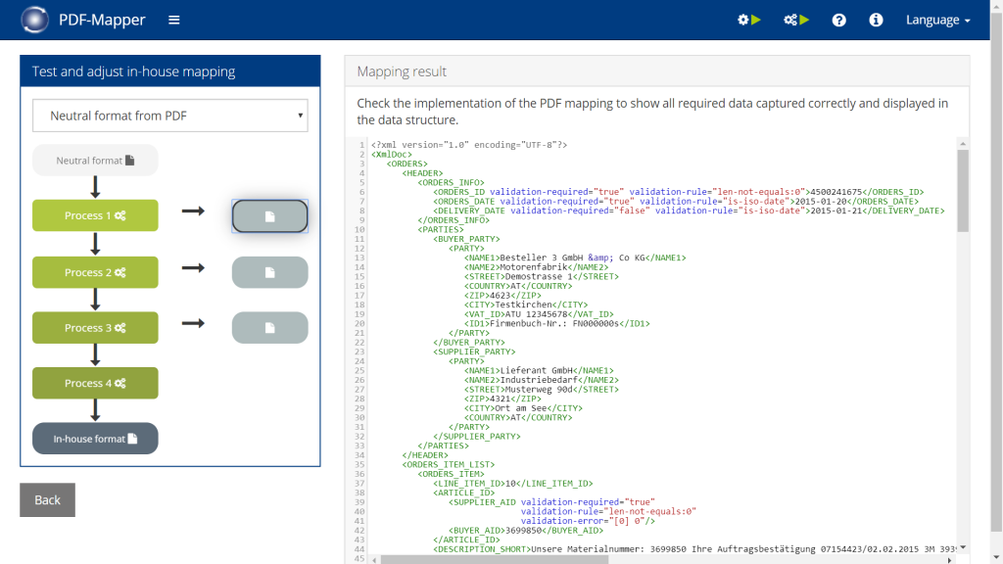
Task: Click the NAME2 'Motorenfabrik' line
Action: coord(536,267)
